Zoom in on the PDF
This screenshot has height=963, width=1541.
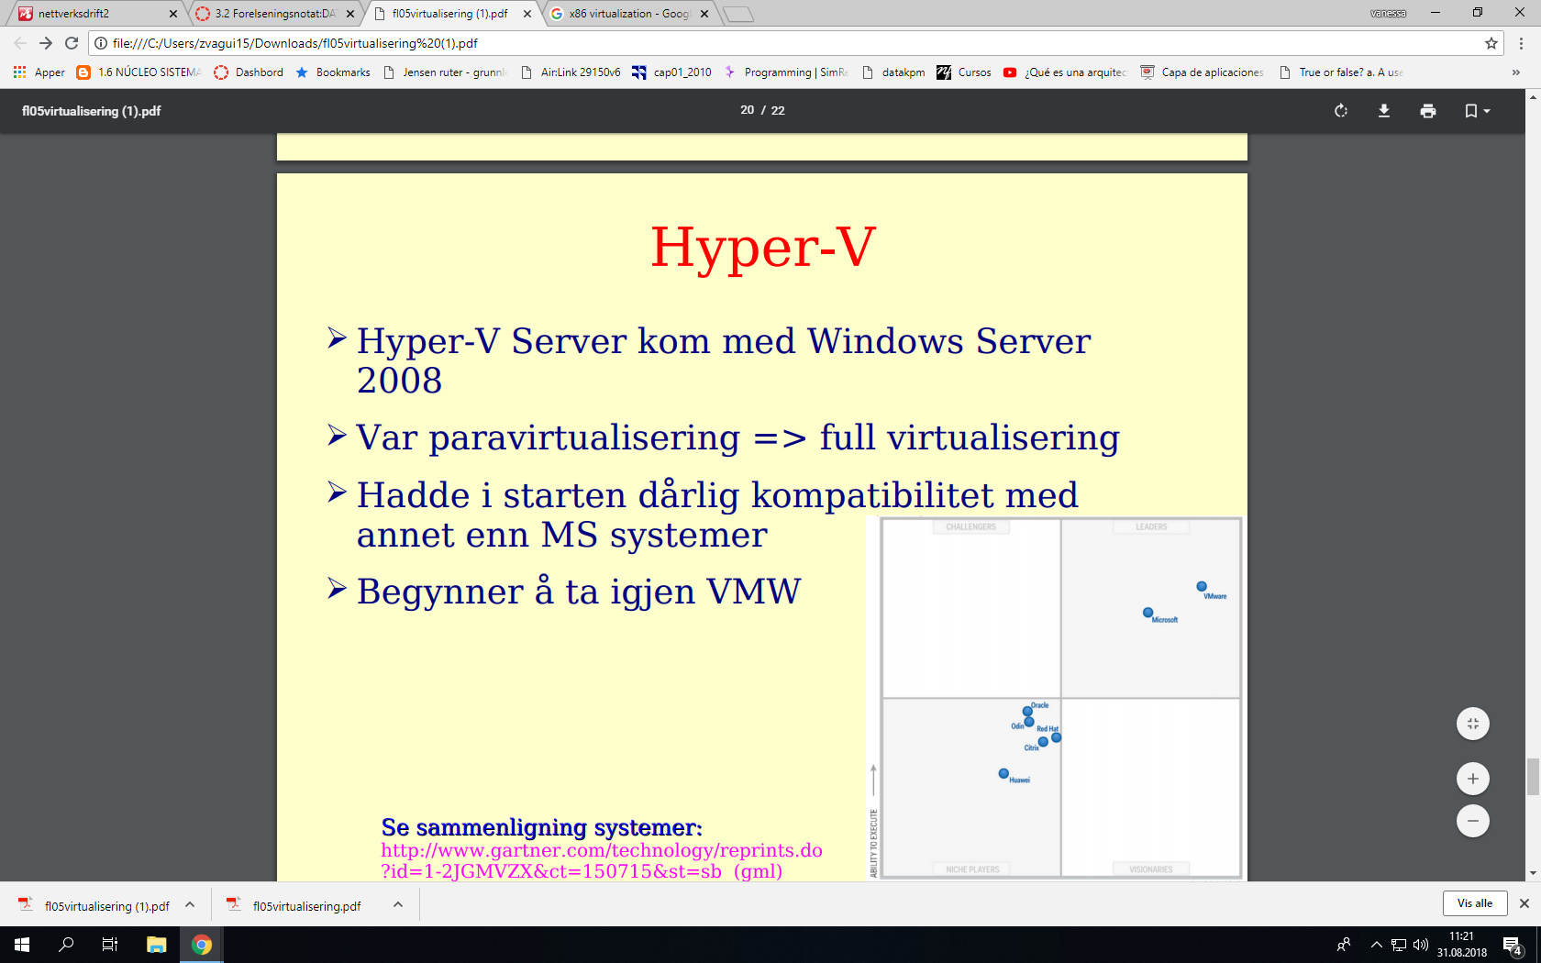pyautogui.click(x=1473, y=779)
